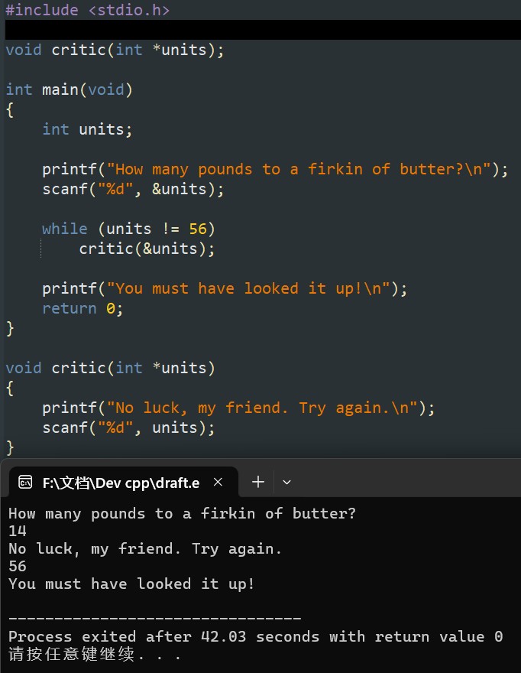
Task: Click the '#include <stdio.h>' line
Action: point(88,10)
